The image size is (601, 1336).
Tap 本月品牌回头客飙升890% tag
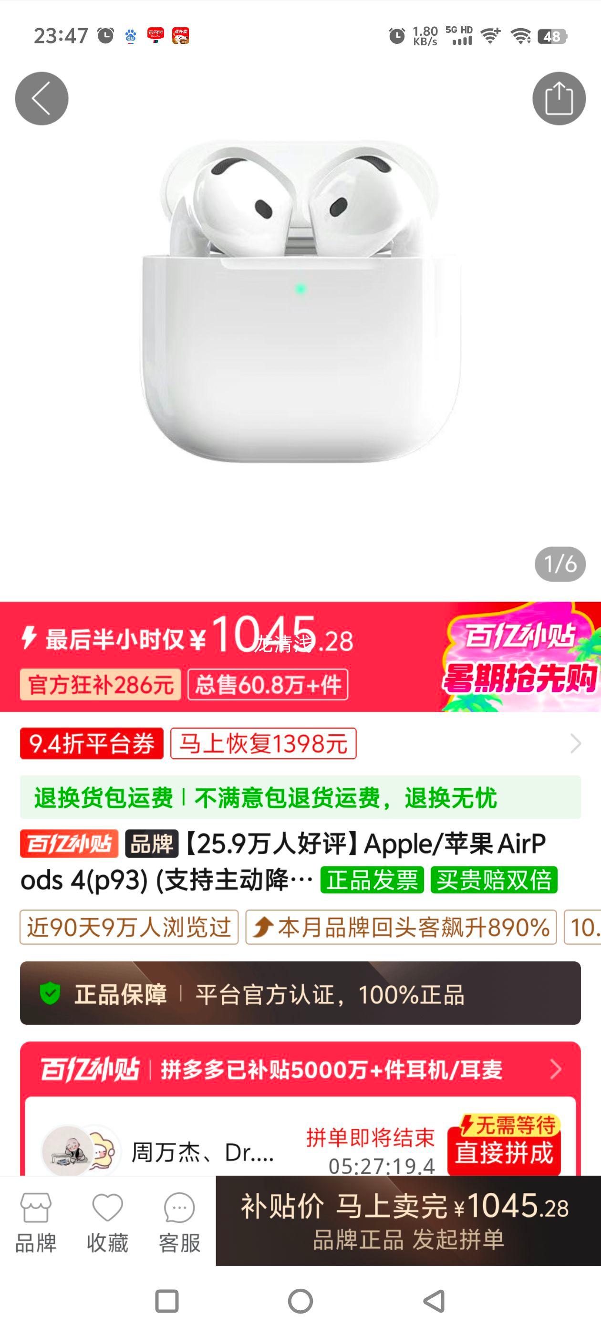pyautogui.click(x=401, y=927)
